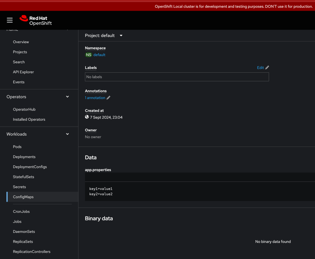Click the NS namespace badge
Viewport: 315px width, 259px height.
click(88, 55)
